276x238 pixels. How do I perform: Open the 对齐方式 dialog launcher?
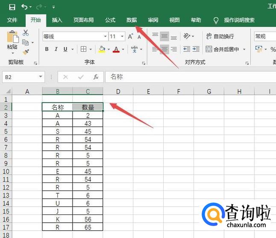247,63
